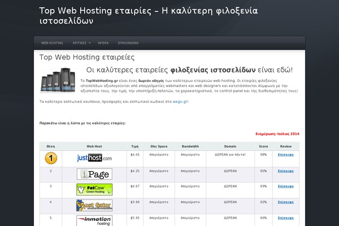Click the Review column header
Viewport: 339px width, 226px height.
(x=286, y=146)
